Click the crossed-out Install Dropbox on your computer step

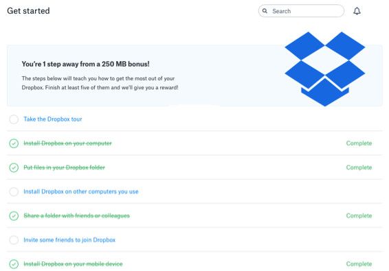[x=67, y=143]
